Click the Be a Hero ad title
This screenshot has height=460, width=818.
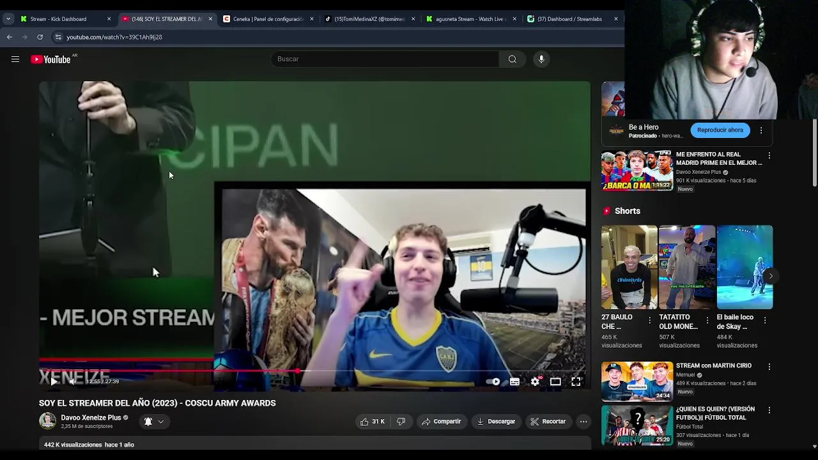[x=644, y=127]
